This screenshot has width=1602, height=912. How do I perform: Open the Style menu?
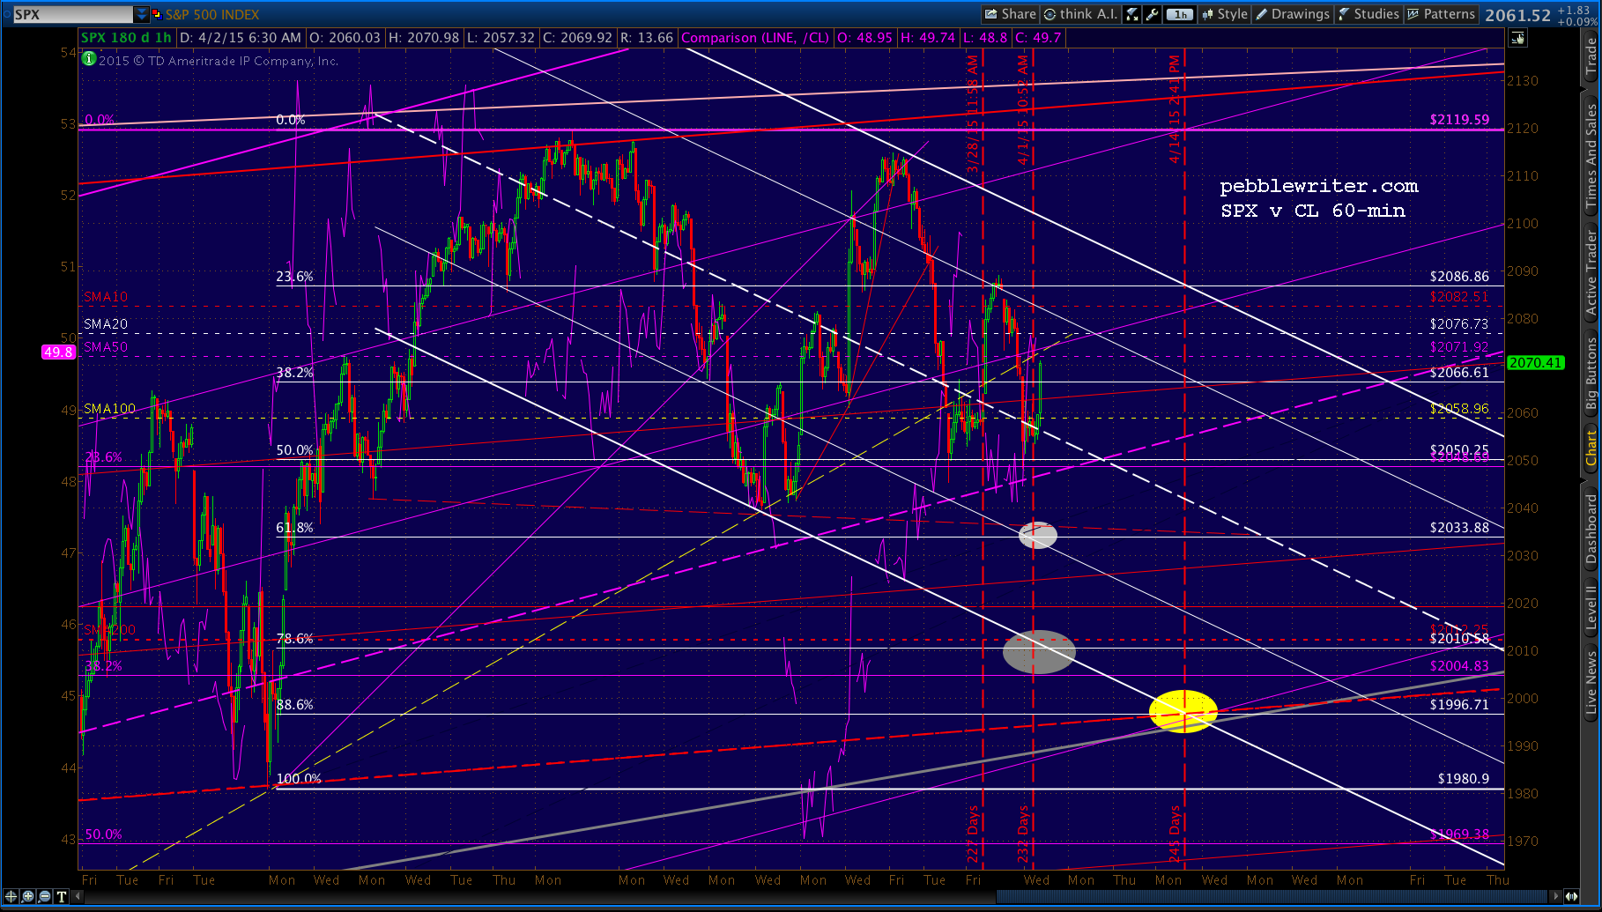pyautogui.click(x=1224, y=14)
